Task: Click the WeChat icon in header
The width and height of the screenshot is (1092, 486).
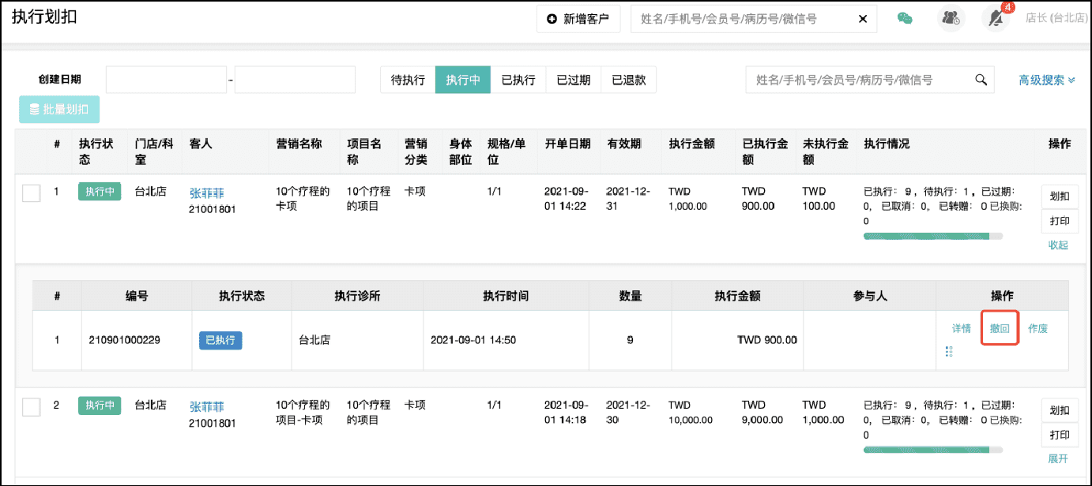Action: click(905, 19)
